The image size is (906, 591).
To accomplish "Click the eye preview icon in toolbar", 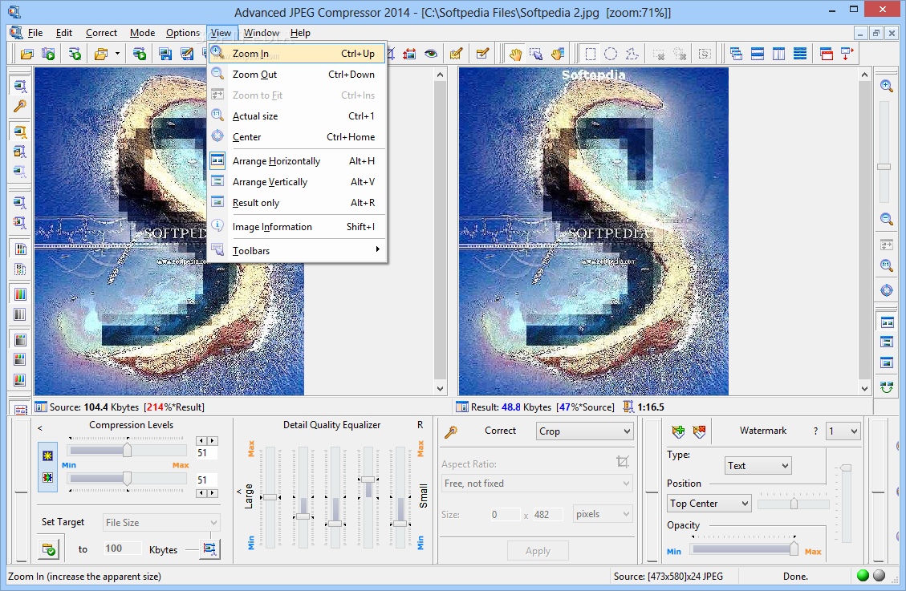I will pyautogui.click(x=430, y=55).
